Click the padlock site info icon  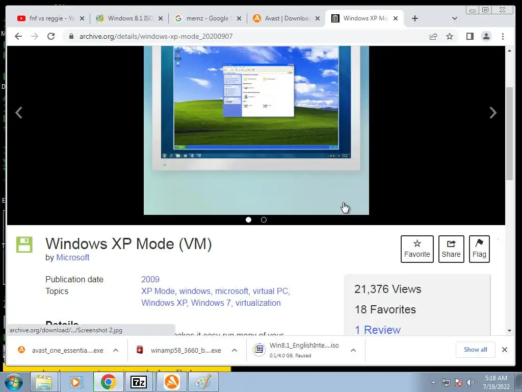click(x=71, y=36)
